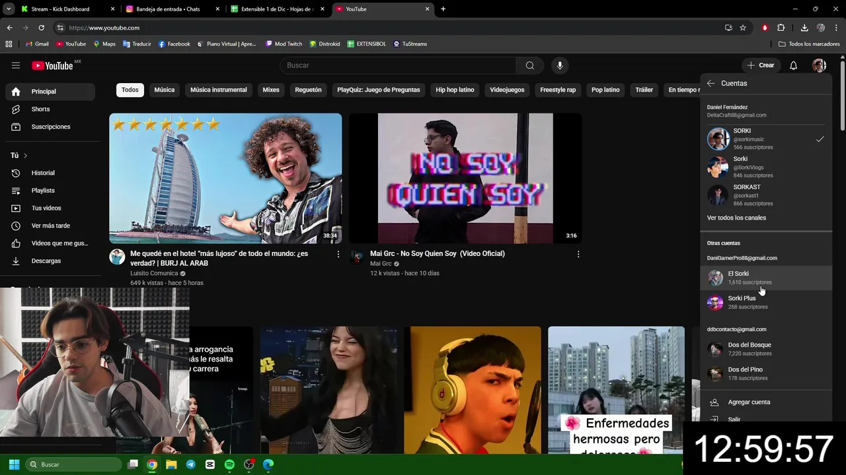Click the Luisito Comunica channel avatar
This screenshot has height=475, width=846.
[x=117, y=257]
